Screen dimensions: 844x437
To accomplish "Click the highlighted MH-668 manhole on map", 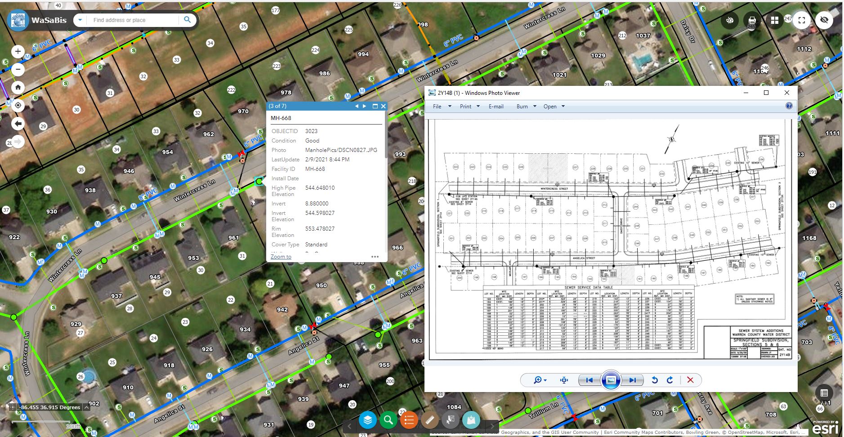I will (259, 181).
